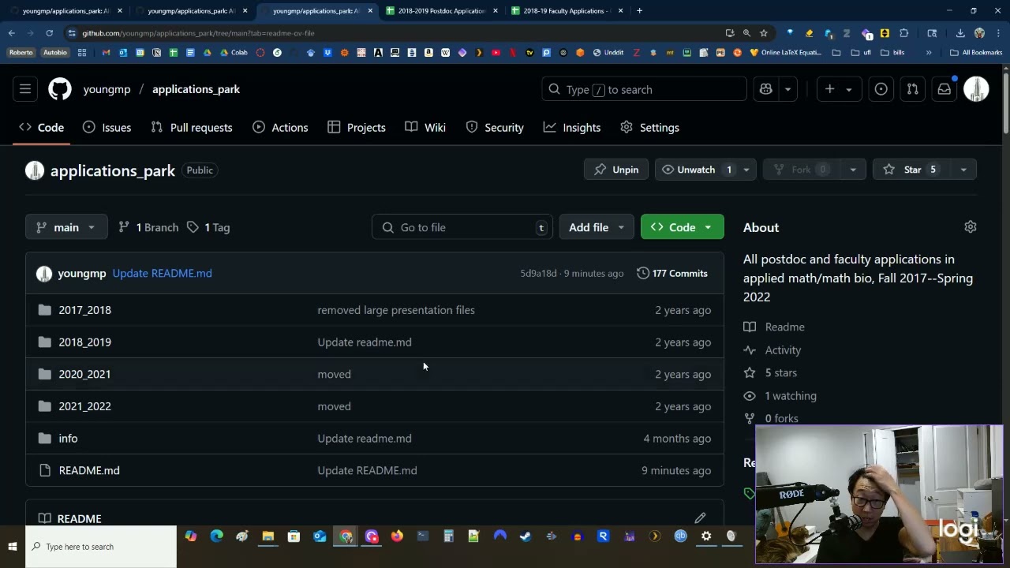Open a new browser tab
Image resolution: width=1010 pixels, height=568 pixels.
639,11
